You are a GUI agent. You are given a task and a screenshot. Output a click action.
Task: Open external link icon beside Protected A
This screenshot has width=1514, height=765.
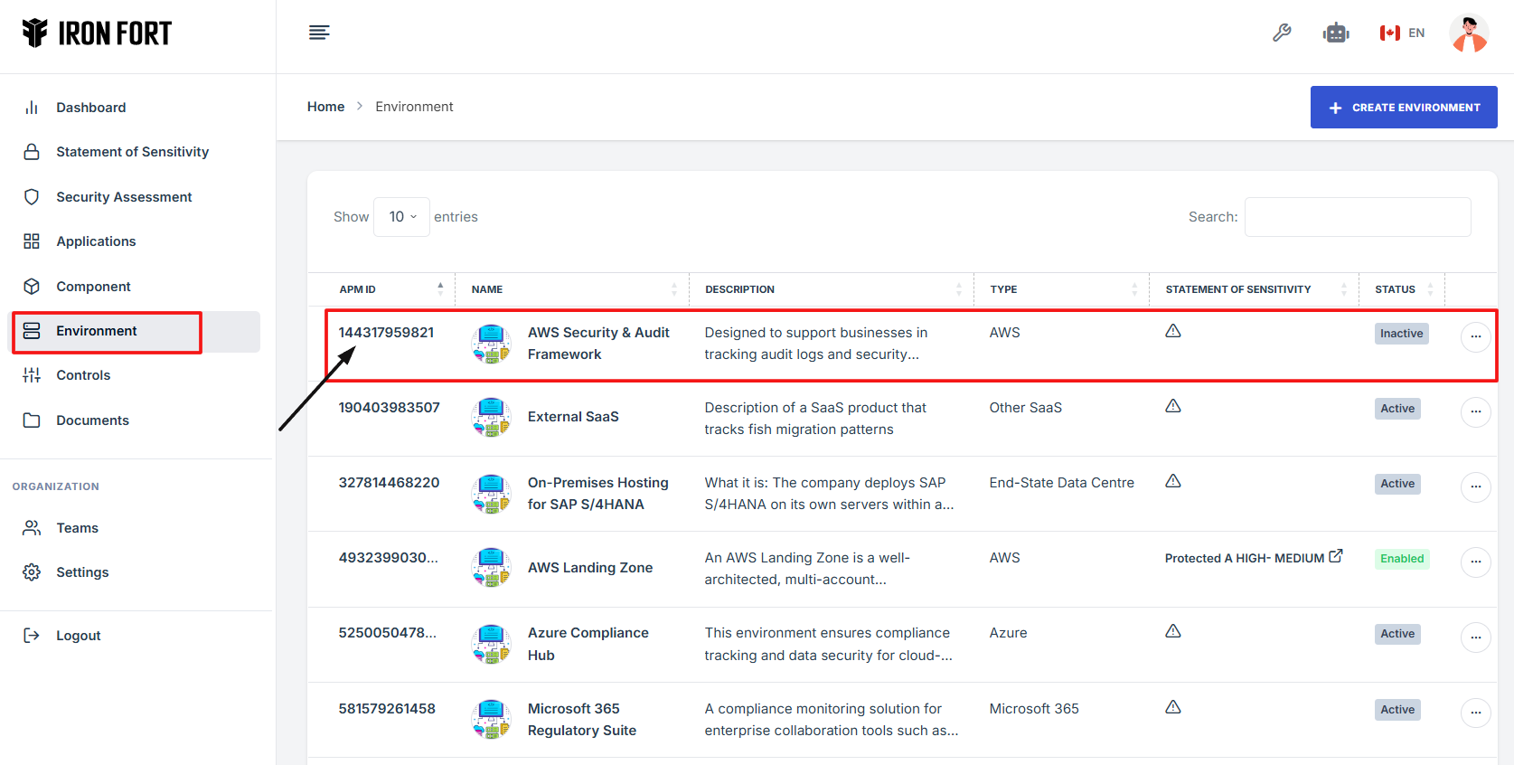coord(1336,557)
